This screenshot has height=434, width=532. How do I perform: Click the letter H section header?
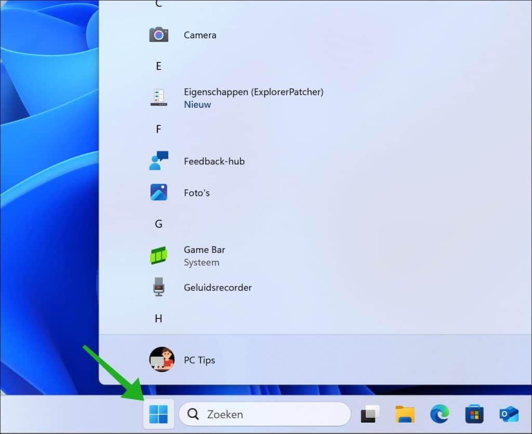click(158, 318)
